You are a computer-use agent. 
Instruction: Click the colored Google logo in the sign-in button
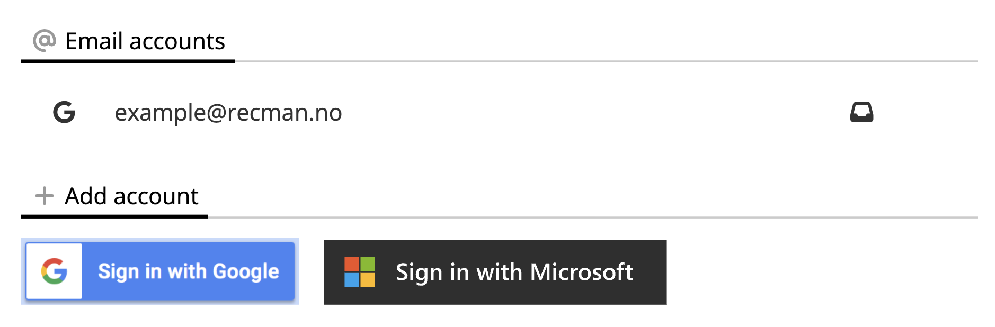[x=54, y=271]
